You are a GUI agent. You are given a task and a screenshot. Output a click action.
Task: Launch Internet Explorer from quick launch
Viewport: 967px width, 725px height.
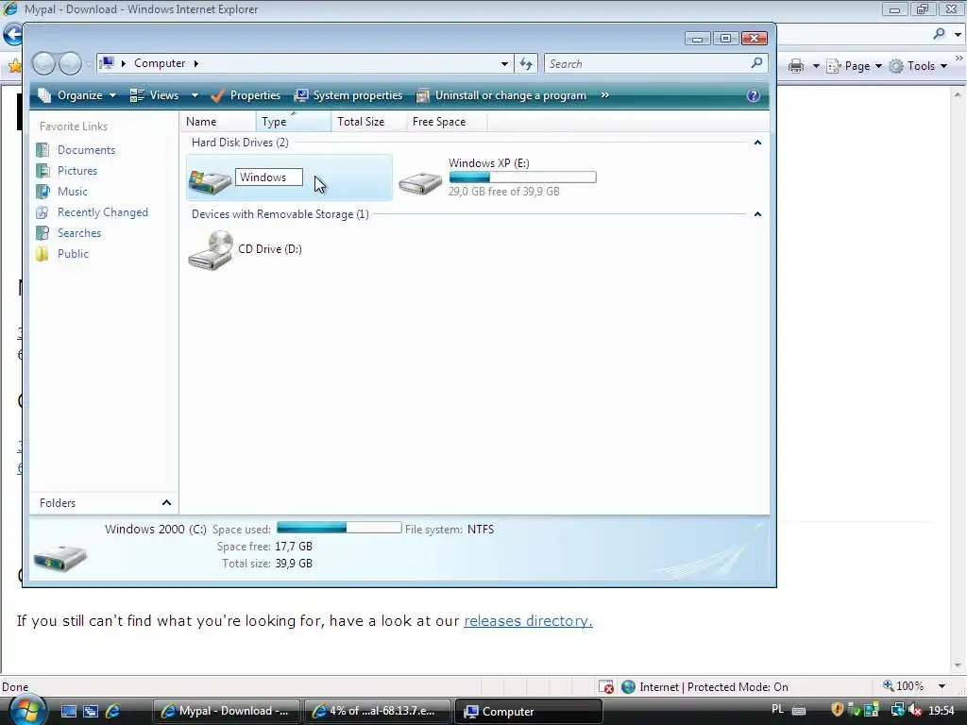tap(113, 712)
